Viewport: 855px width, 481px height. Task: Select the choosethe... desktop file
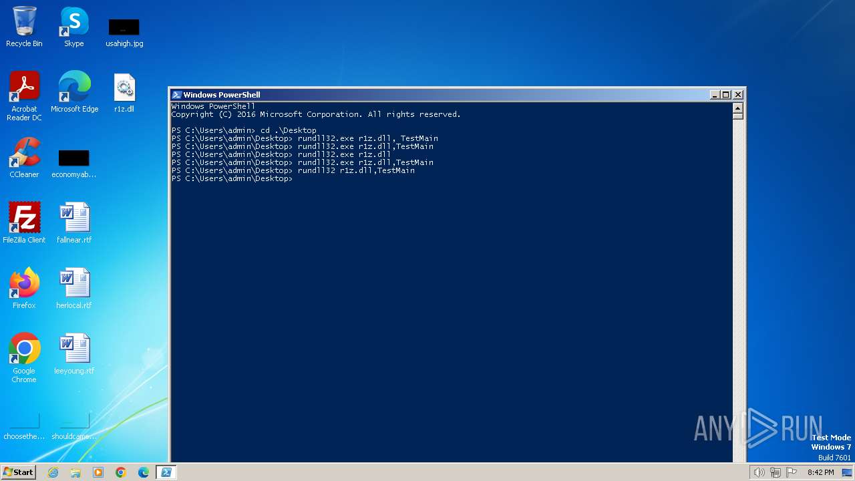[x=24, y=426]
